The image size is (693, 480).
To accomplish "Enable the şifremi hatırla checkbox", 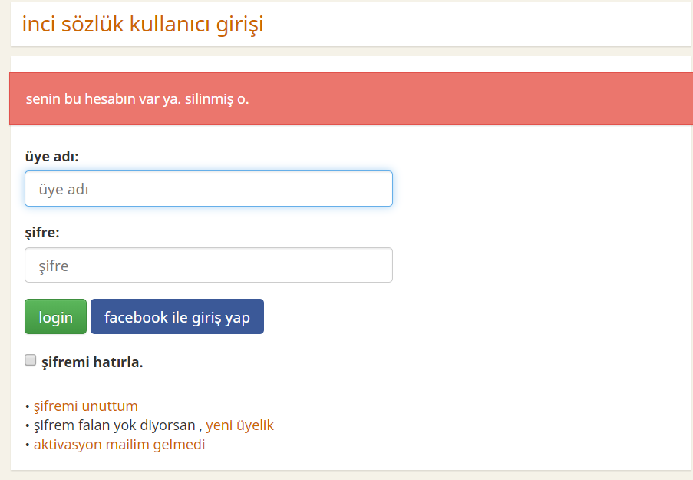I will pyautogui.click(x=30, y=360).
